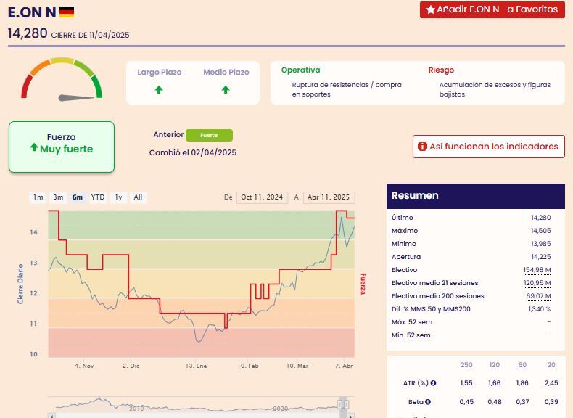This screenshot has width=573, height=418.
Task: Click the Efectivo value 154,98 M
Action: tap(537, 270)
